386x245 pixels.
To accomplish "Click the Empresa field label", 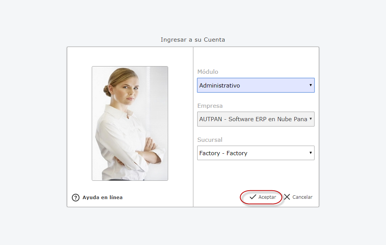I will coord(210,106).
